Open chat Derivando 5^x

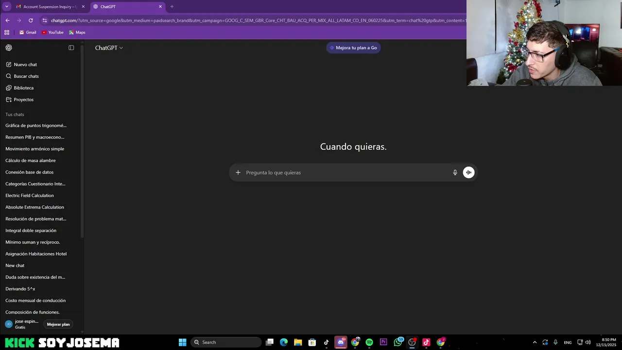pyautogui.click(x=20, y=289)
